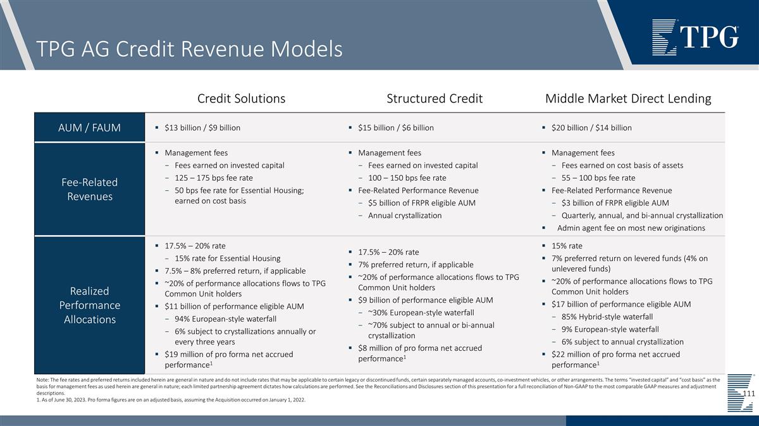Select the bullet beside $15 billion / $6 billion

[350, 127]
